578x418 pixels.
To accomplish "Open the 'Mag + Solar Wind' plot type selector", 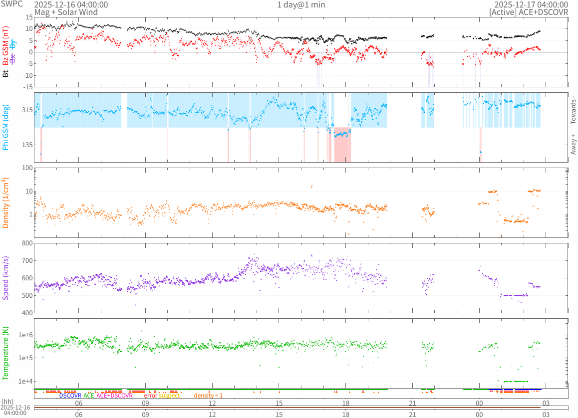I will [x=59, y=12].
